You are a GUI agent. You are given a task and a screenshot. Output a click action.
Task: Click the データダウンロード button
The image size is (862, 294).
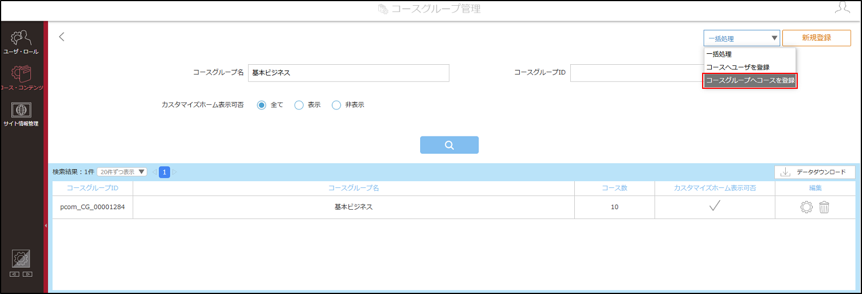tap(815, 172)
